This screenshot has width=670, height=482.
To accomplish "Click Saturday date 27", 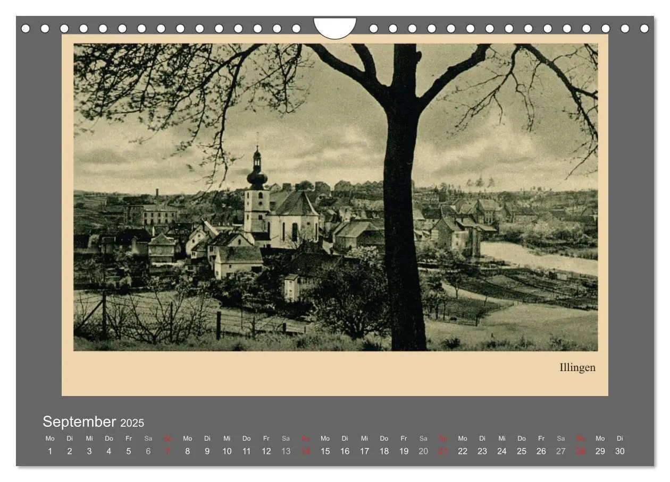I will (561, 451).
